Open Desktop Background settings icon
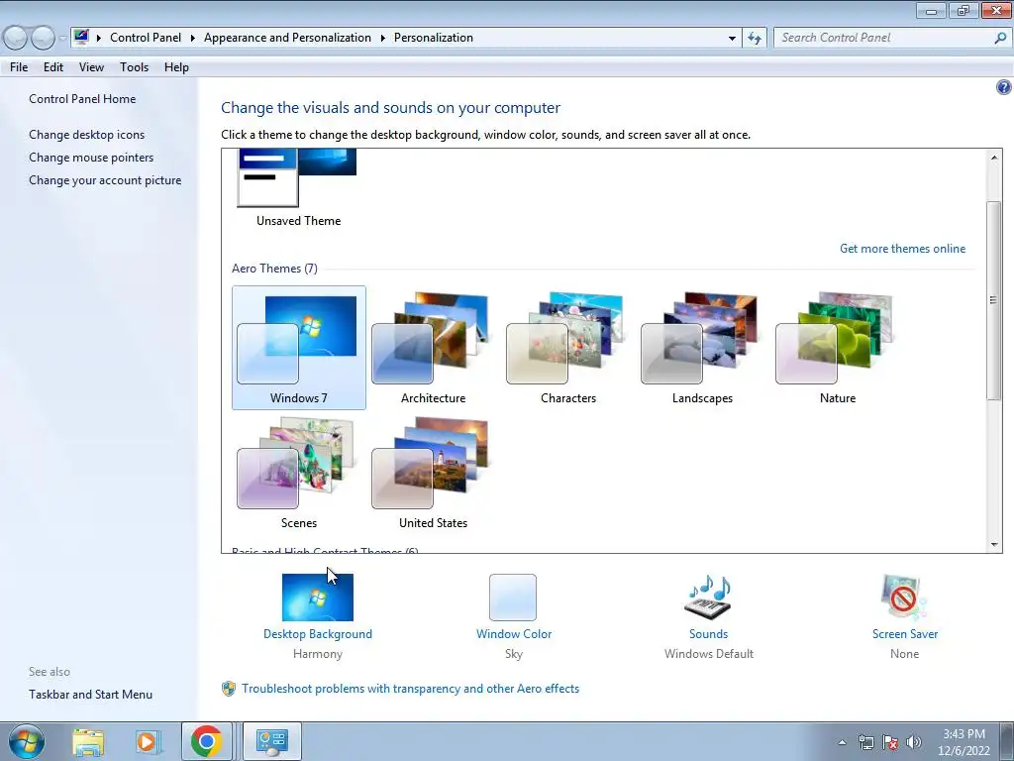This screenshot has height=761, width=1014. 318,598
